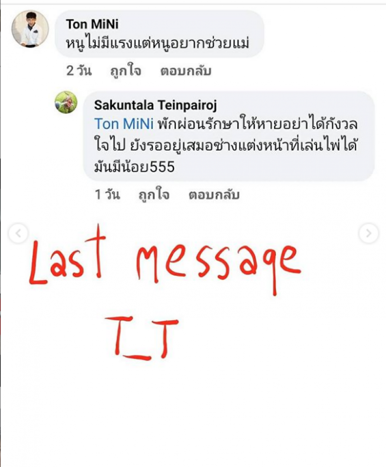386x467 pixels.
Task: Reply to Sakuntala's comment via ตอบกลับ
Action: (214, 195)
